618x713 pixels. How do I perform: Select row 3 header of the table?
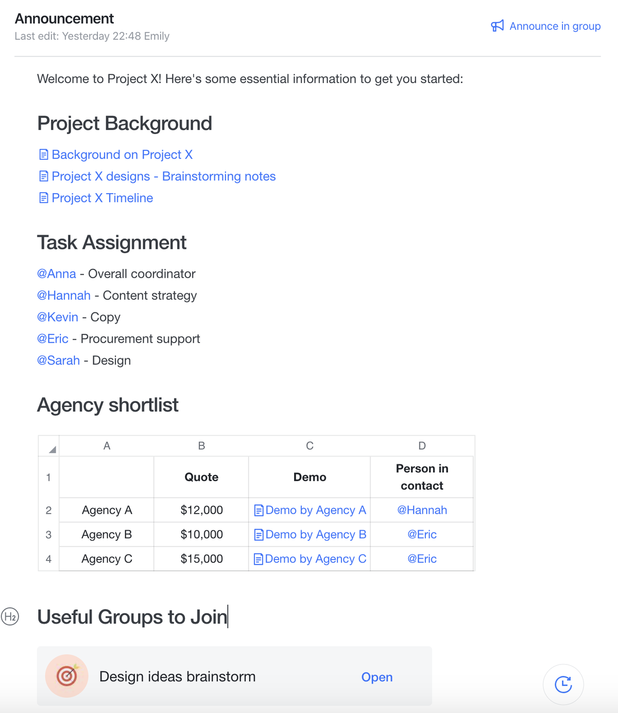click(48, 534)
